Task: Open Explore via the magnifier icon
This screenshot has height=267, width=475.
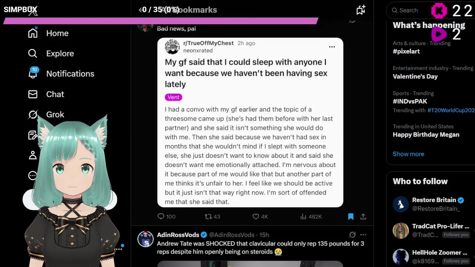Action: point(33,54)
